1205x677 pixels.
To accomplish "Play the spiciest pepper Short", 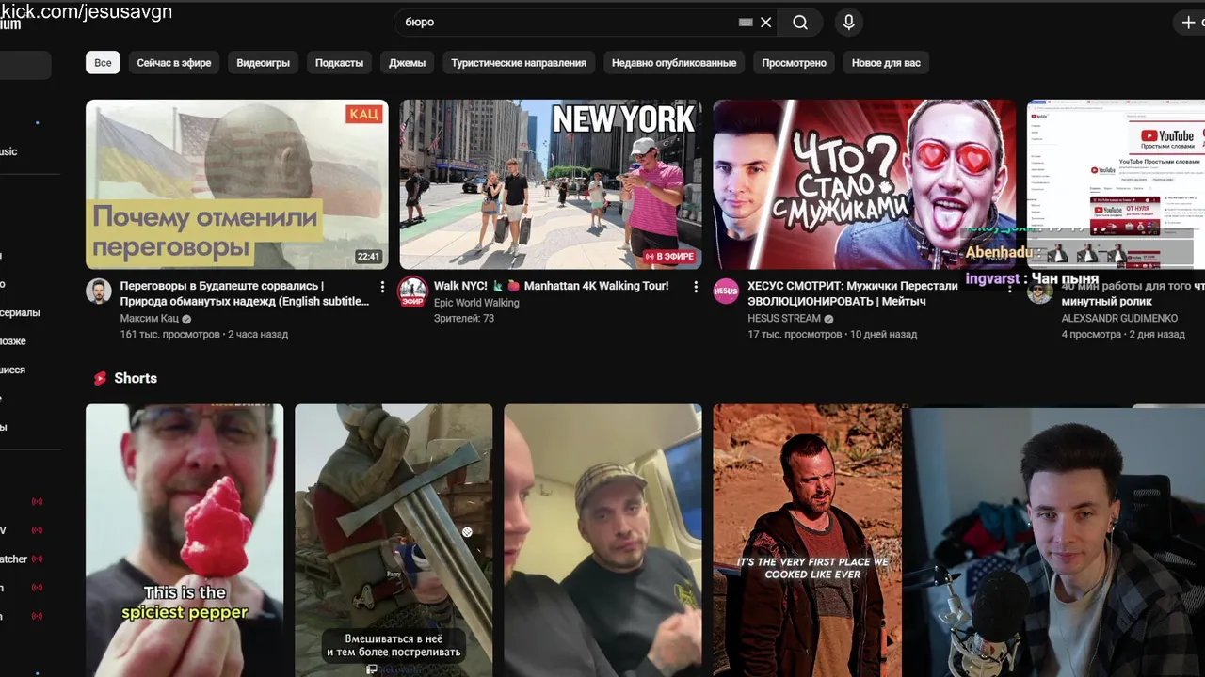I will [185, 541].
